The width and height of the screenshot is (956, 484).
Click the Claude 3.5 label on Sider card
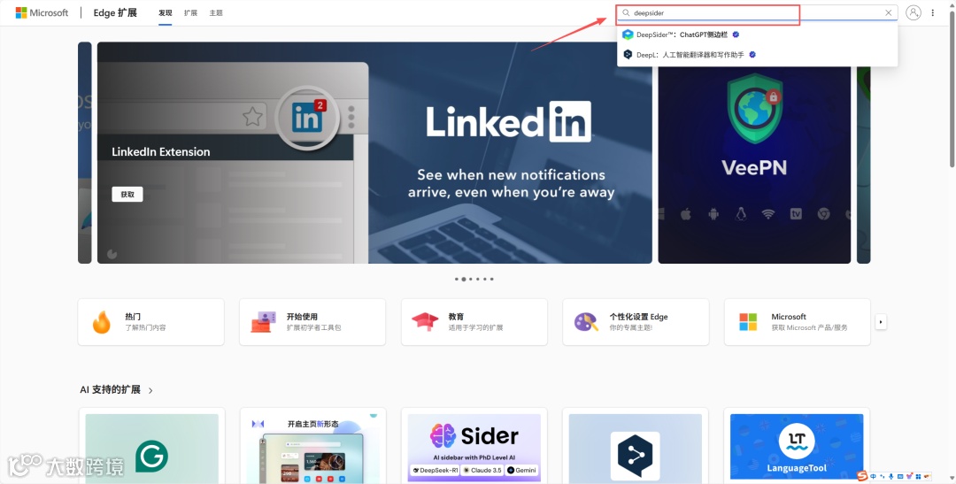pos(482,470)
